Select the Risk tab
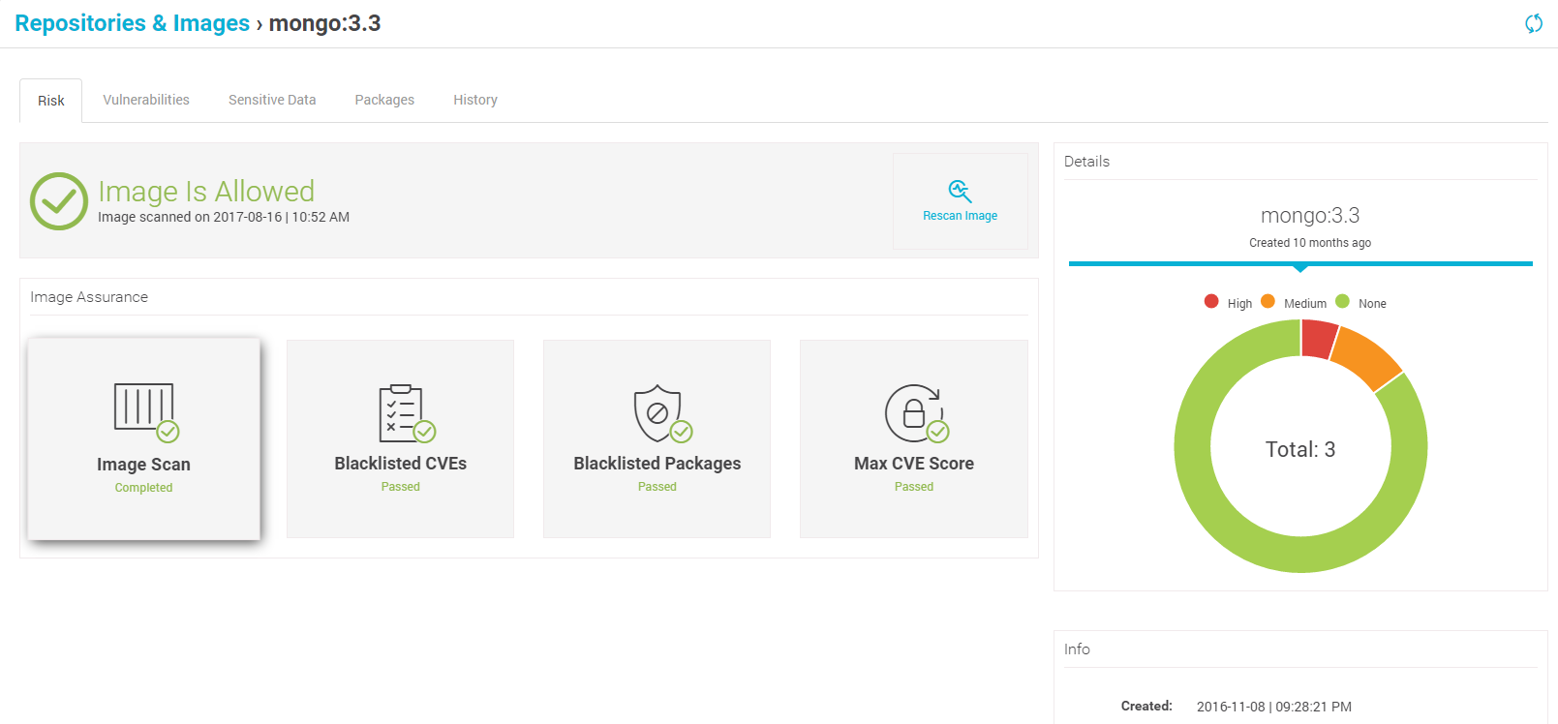 (51, 101)
